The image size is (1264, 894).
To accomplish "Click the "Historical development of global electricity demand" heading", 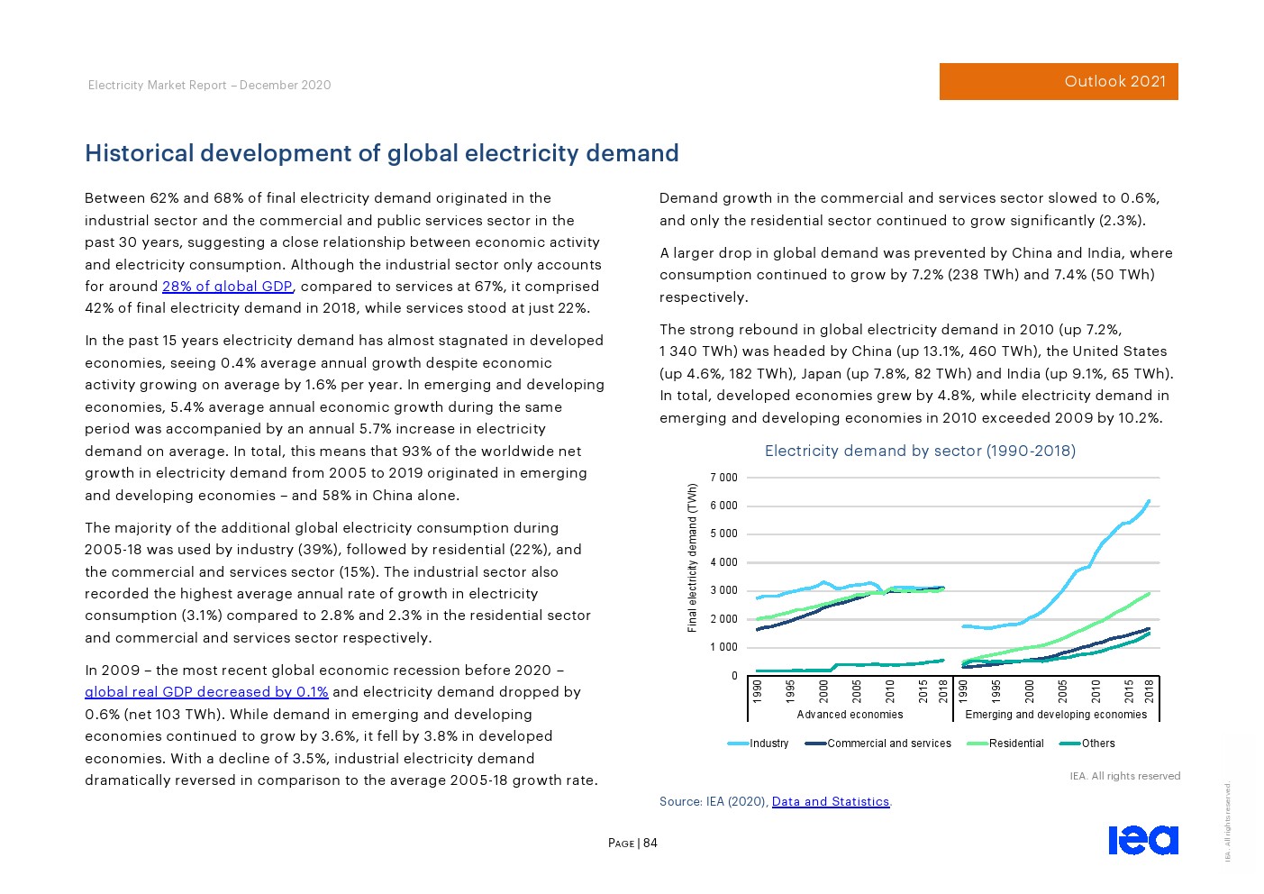I will [x=381, y=153].
